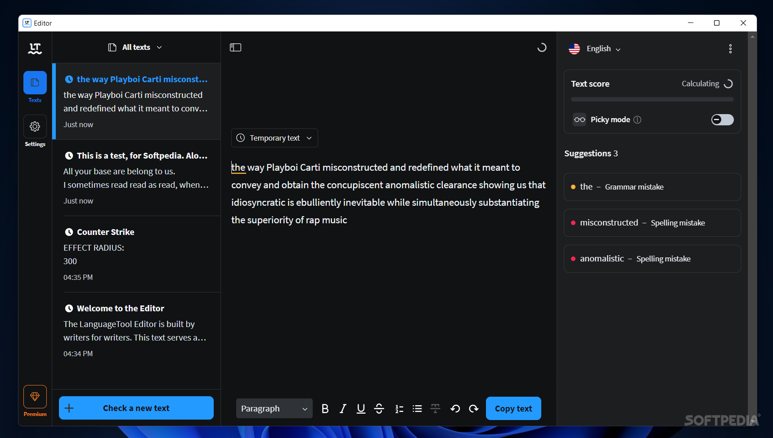The width and height of the screenshot is (773, 438).
Task: Click the word 'misconstructed' in editor text
Action: [355, 168]
